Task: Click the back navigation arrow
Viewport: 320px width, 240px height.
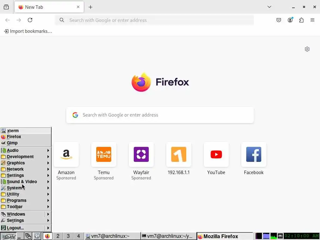Action: pyautogui.click(x=7, y=20)
